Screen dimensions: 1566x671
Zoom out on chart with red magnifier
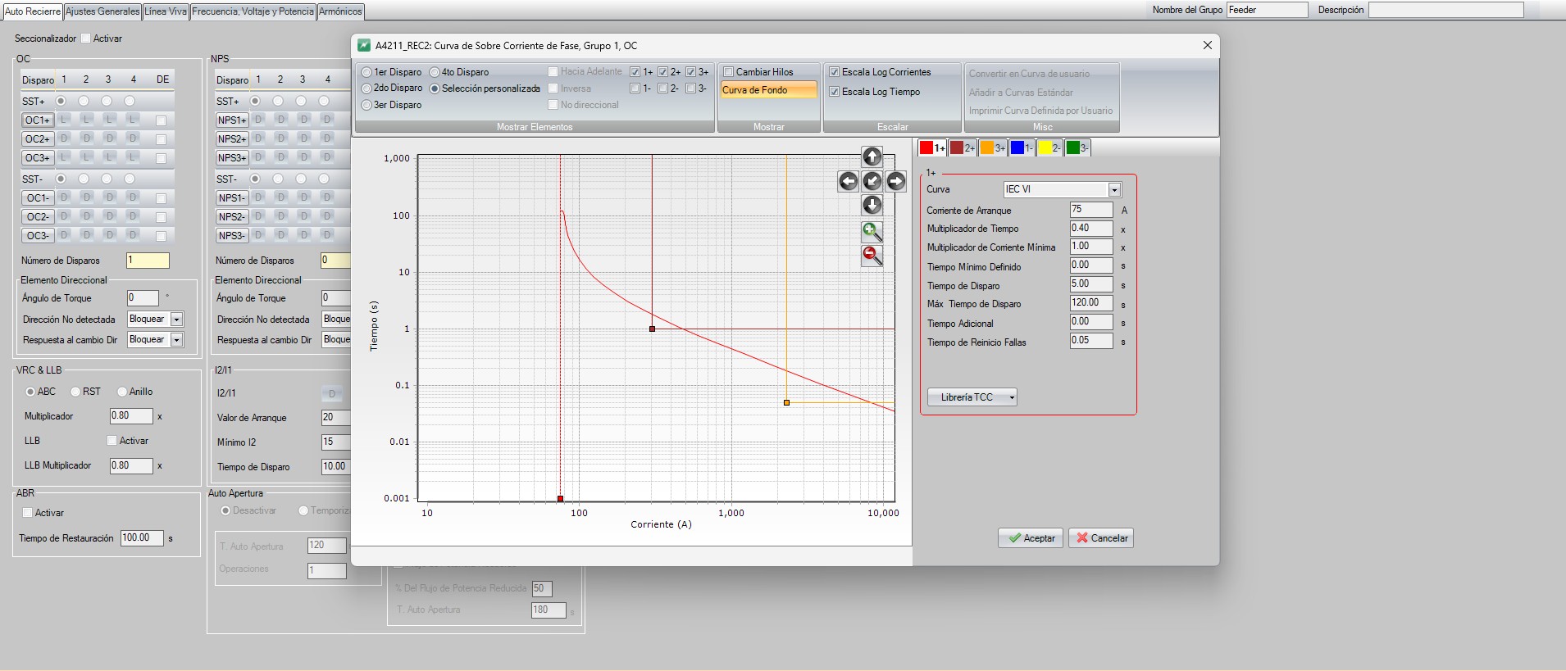click(872, 256)
